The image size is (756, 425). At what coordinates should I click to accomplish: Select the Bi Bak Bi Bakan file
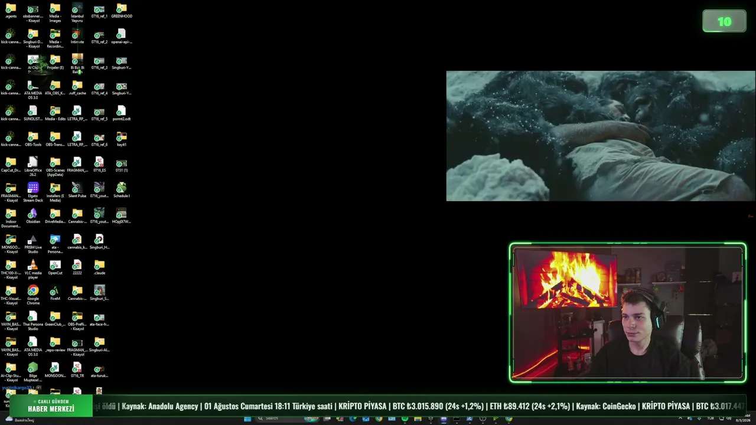pos(77,64)
